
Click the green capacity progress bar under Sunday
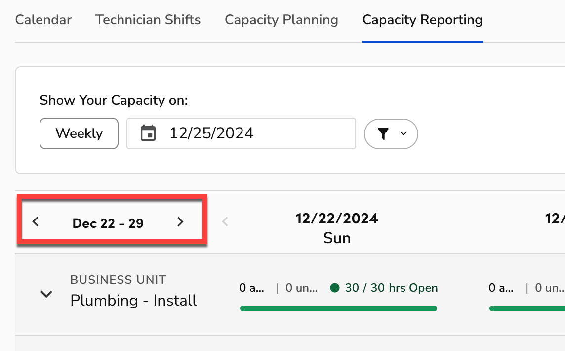(338, 308)
